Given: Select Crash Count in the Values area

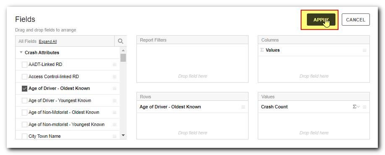Looking at the screenshot, I should [274, 107].
